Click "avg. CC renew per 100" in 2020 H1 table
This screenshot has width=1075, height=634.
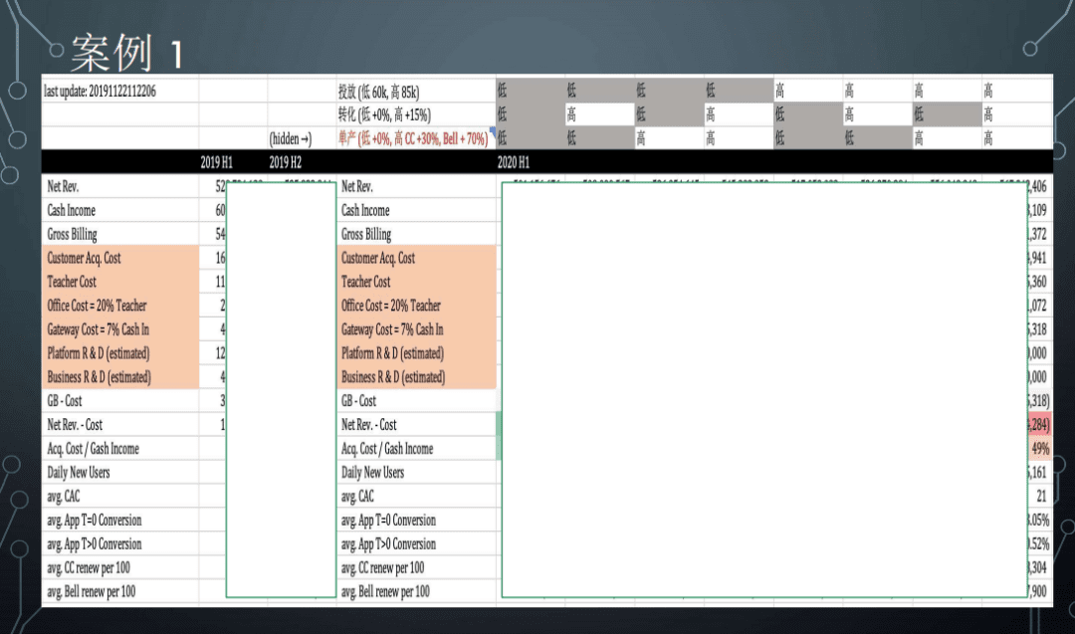(382, 568)
